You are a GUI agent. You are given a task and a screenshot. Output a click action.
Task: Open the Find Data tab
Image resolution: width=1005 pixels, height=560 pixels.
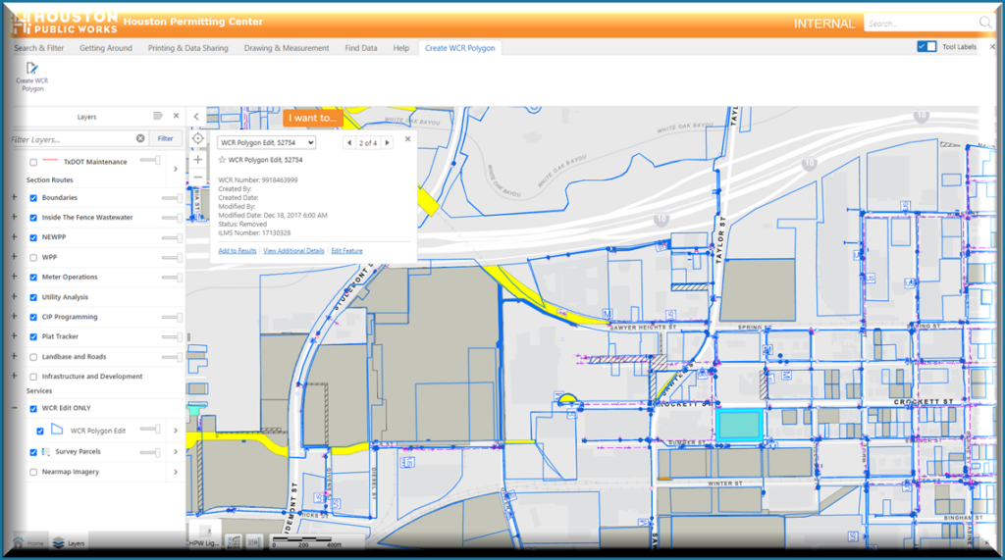[361, 48]
